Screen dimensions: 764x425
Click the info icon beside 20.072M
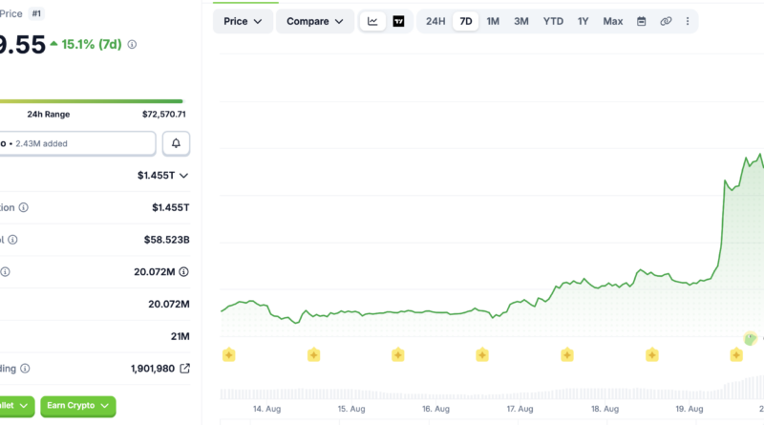tap(183, 272)
